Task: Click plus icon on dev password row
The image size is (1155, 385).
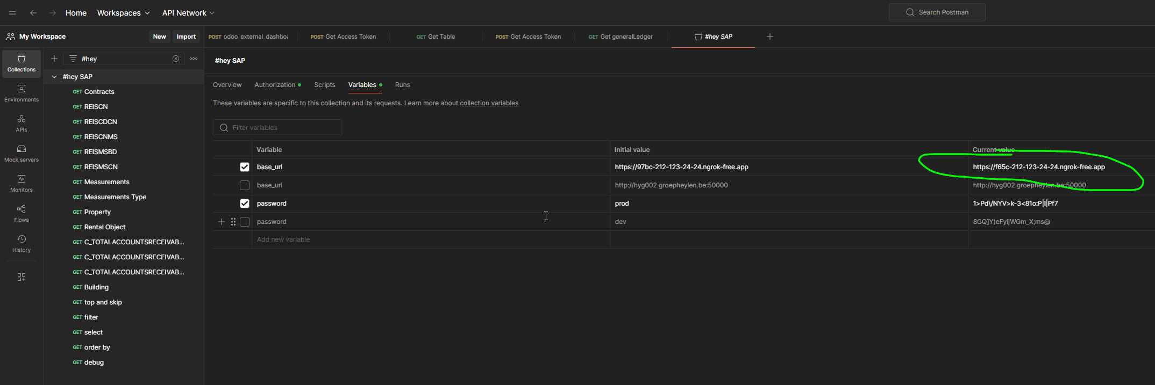Action: [222, 222]
